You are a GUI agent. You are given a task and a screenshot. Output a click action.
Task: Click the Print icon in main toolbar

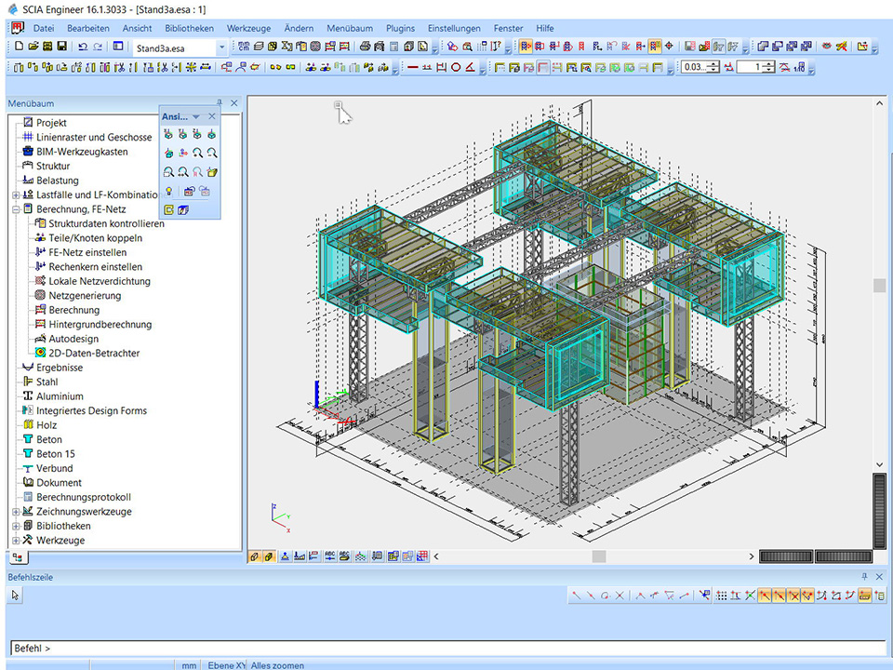coord(366,47)
